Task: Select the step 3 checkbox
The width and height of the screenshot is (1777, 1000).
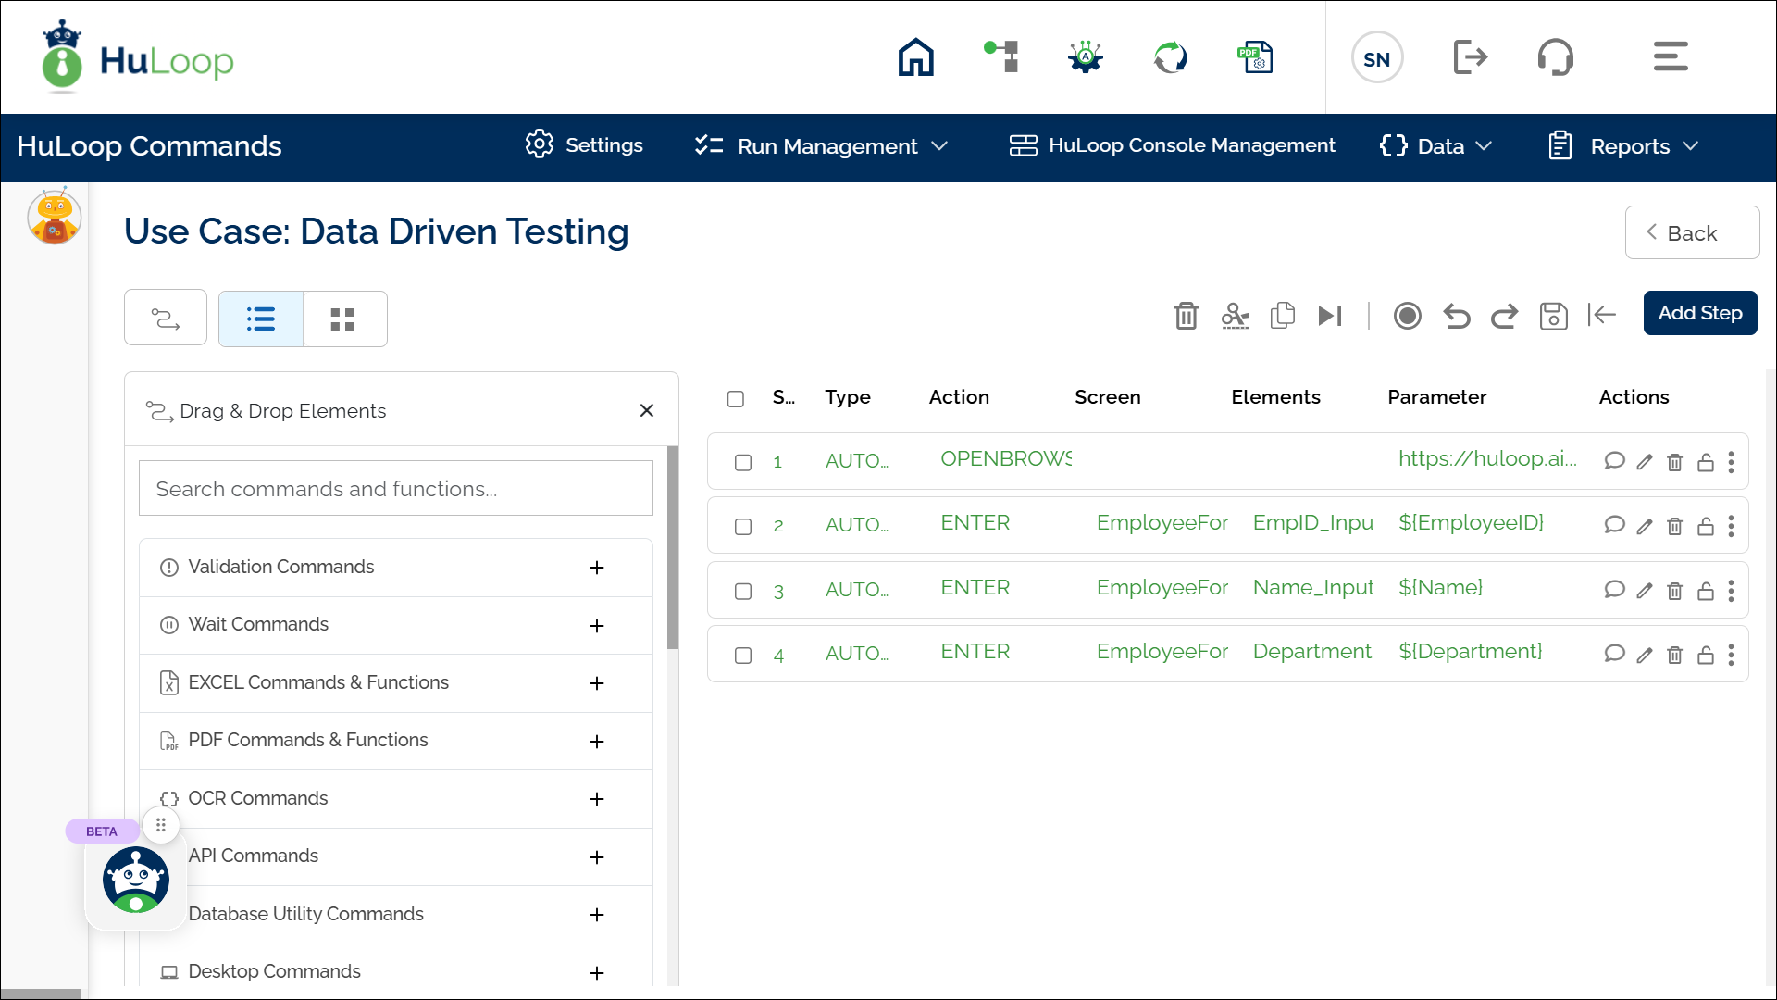Action: [743, 591]
